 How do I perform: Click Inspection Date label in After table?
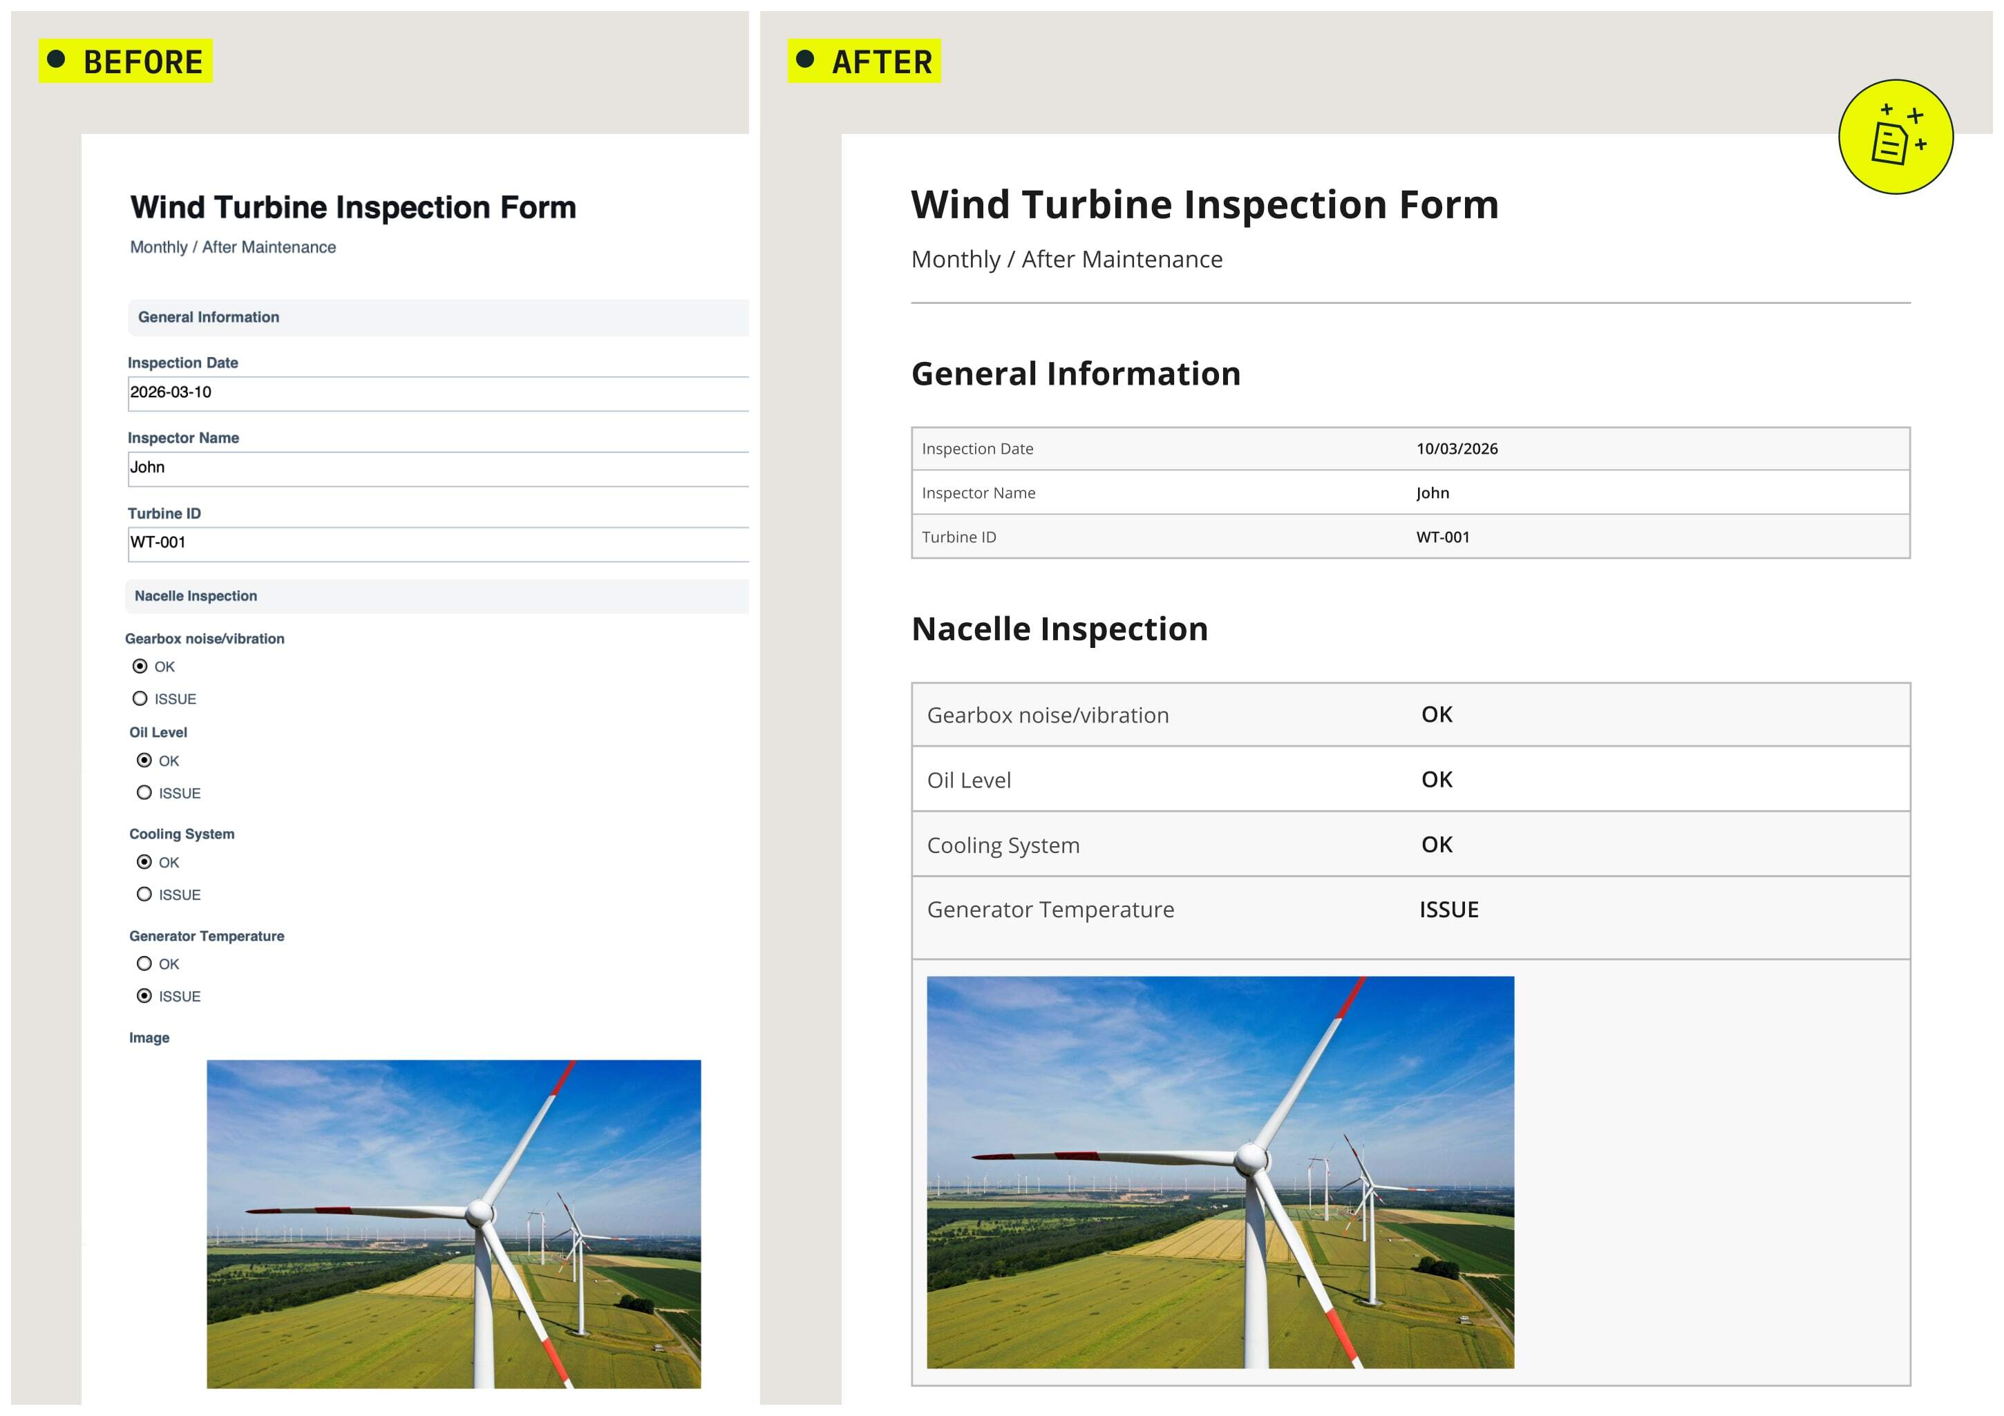[978, 449]
